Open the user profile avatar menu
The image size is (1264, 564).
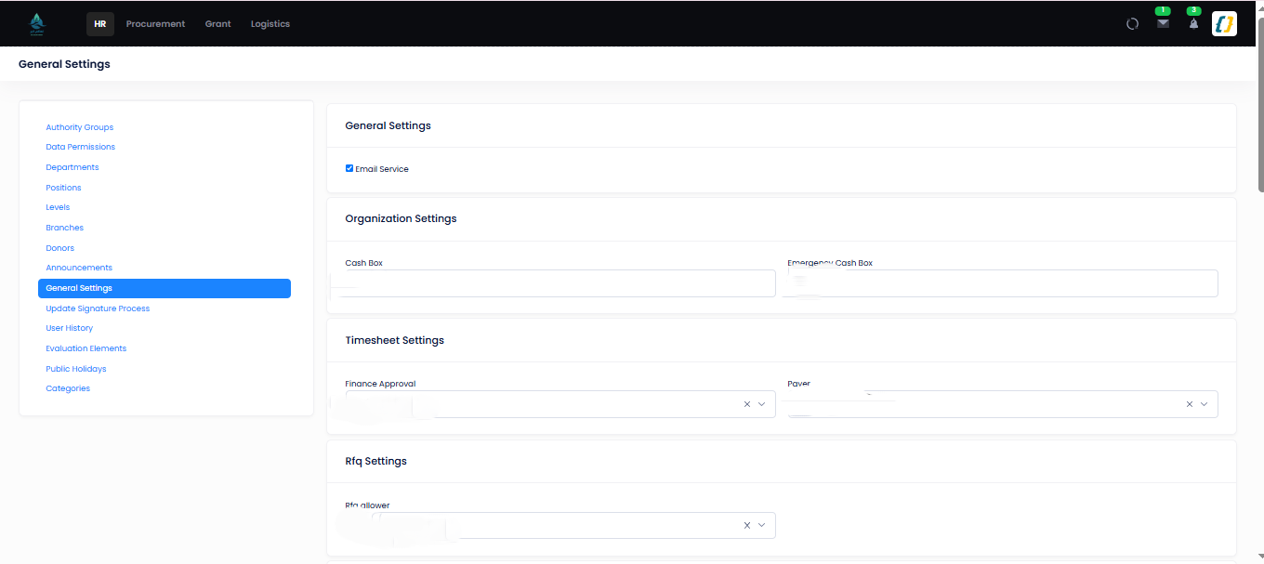coord(1224,23)
